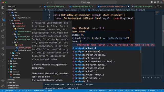This screenshot has height=92, width=164.
Task: Maximize the panel with chevron
Action: [x=158, y=77]
